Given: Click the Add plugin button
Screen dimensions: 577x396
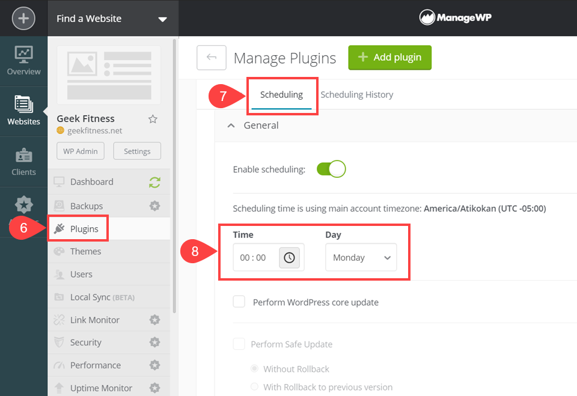Looking at the screenshot, I should click(x=389, y=57).
